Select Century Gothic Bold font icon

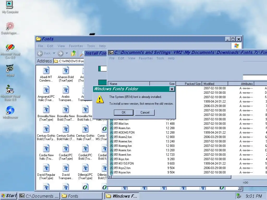(46, 133)
